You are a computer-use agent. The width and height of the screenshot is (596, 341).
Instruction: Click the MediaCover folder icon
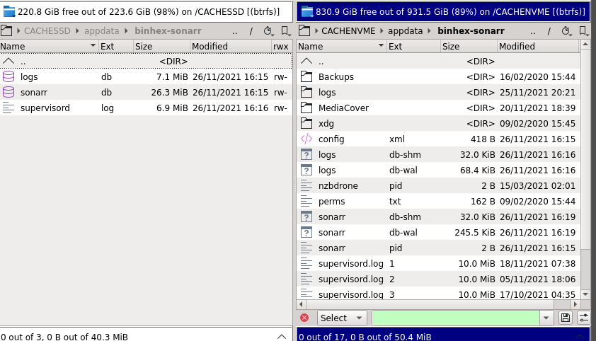(306, 108)
